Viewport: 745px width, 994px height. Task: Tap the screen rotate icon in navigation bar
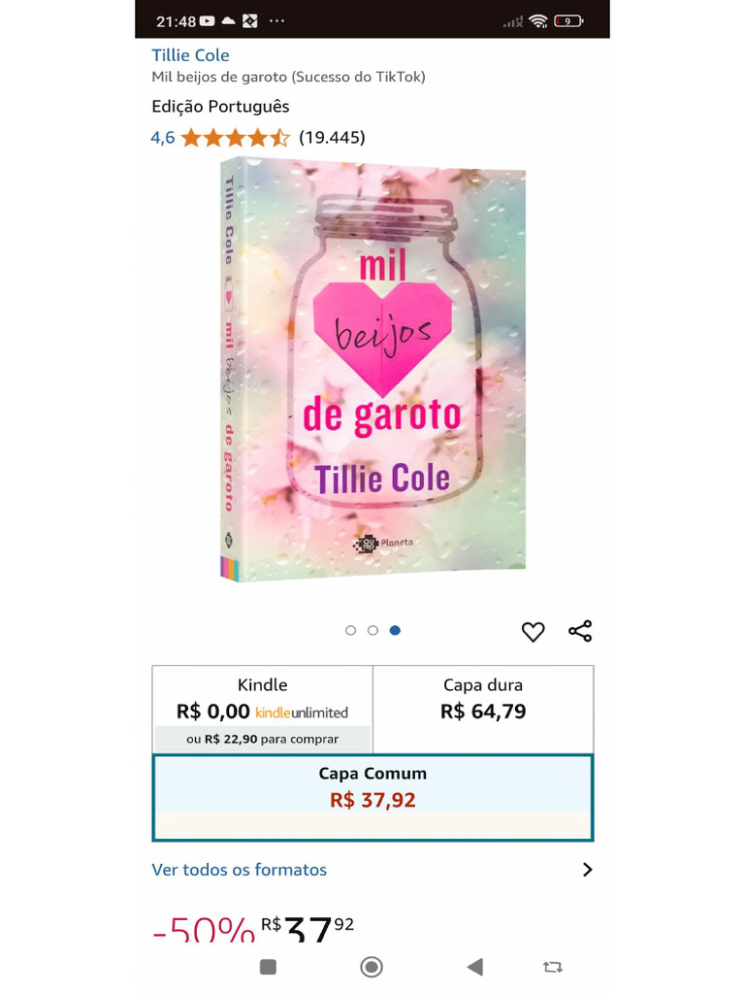tap(552, 967)
